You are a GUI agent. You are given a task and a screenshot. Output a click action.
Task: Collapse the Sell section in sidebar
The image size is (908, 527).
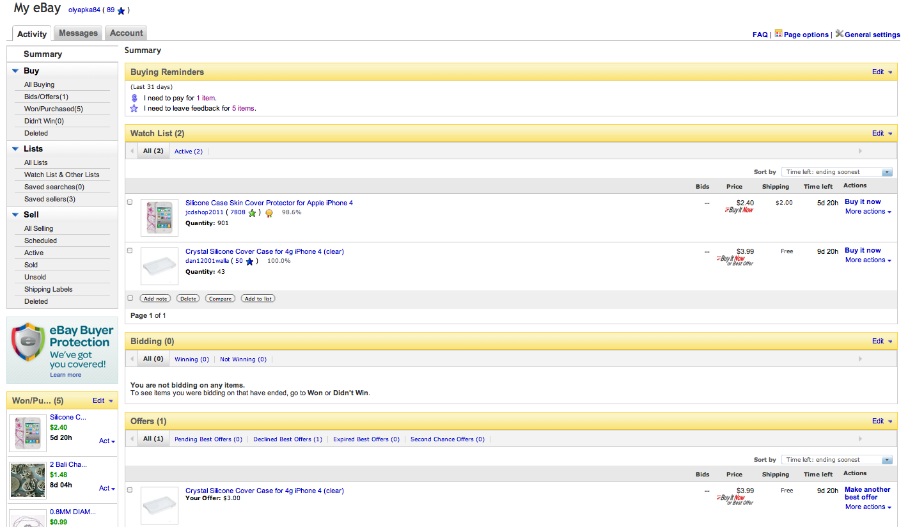[x=15, y=215]
